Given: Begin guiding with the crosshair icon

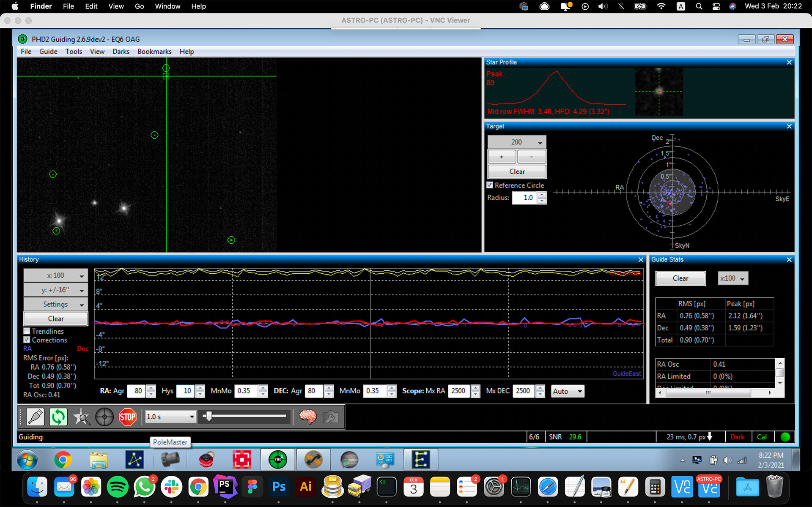Looking at the screenshot, I should [104, 417].
